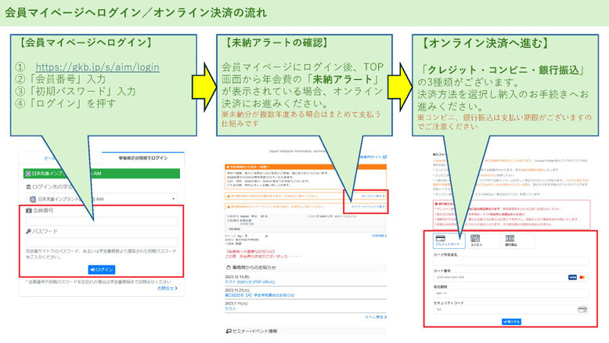Screen dimensions: 609x343
Task: Click the orange bell icon in notice header
Action: (229, 167)
